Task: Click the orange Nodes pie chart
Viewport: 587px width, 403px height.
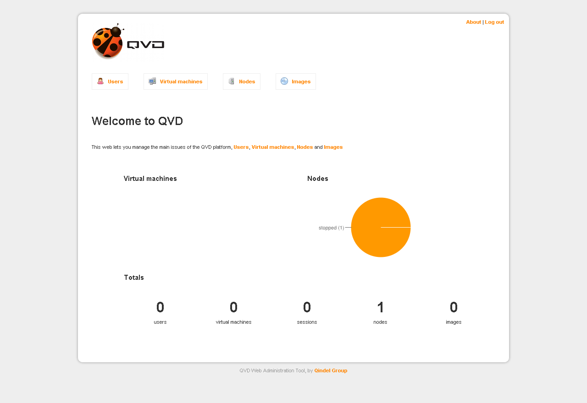Action: (x=381, y=227)
